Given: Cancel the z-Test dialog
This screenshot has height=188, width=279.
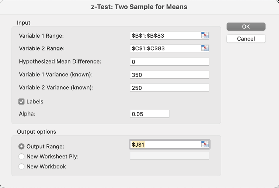Looking at the screenshot, I should pos(246,39).
